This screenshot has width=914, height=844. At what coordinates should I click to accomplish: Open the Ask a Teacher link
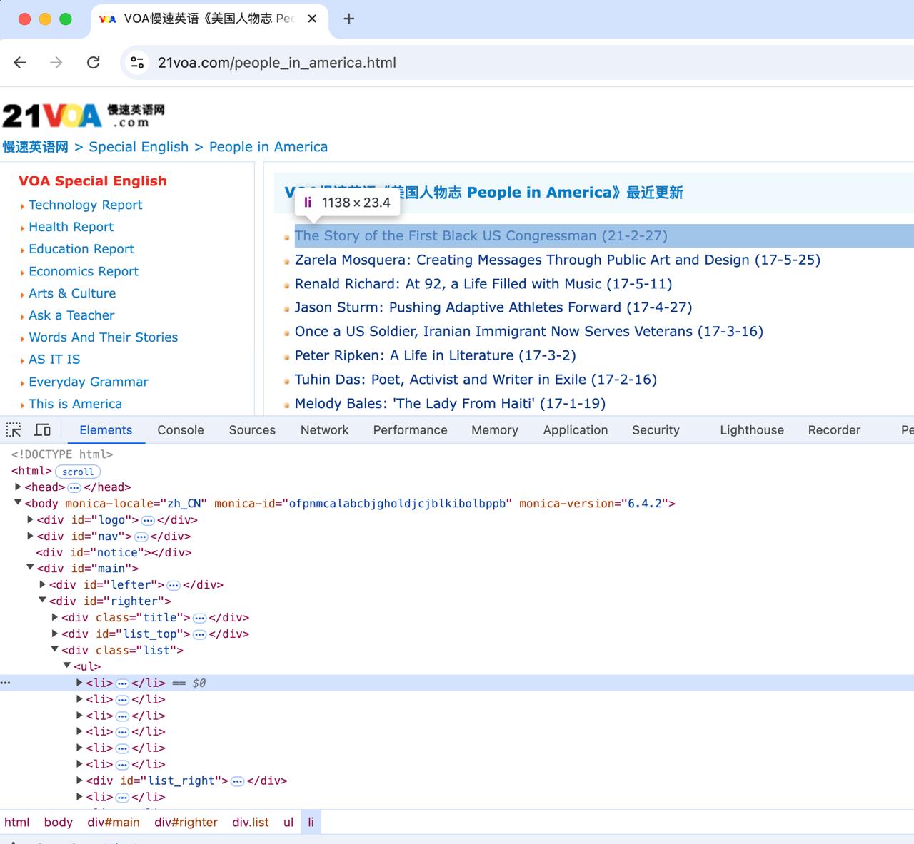coord(71,315)
